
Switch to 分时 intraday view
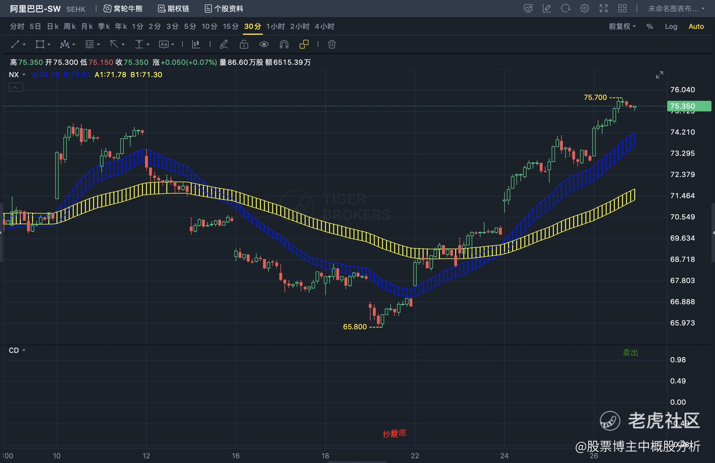point(17,27)
